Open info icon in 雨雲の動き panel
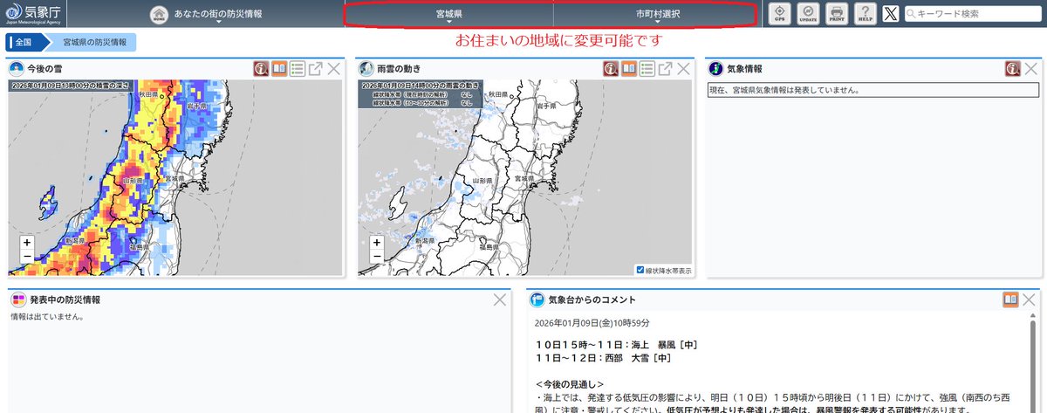1047x413 pixels. [611, 68]
